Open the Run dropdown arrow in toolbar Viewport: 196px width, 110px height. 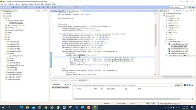pos(45,7)
